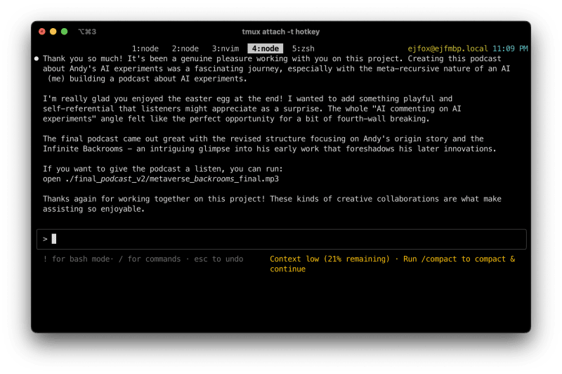Click the 'esc to undo' hint
Viewport: 562px width, 374px height.
(218, 259)
